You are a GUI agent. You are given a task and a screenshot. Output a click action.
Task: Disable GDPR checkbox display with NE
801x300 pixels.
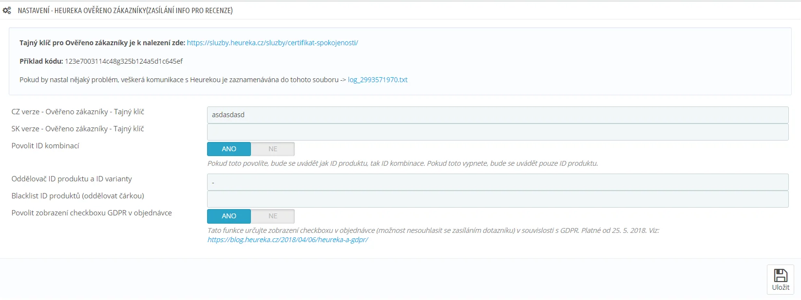click(273, 216)
